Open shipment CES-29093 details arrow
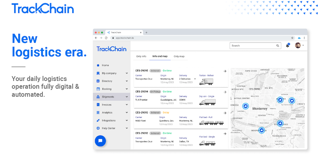Image resolution: width=318 pixels, height=159 pixels. [225, 113]
